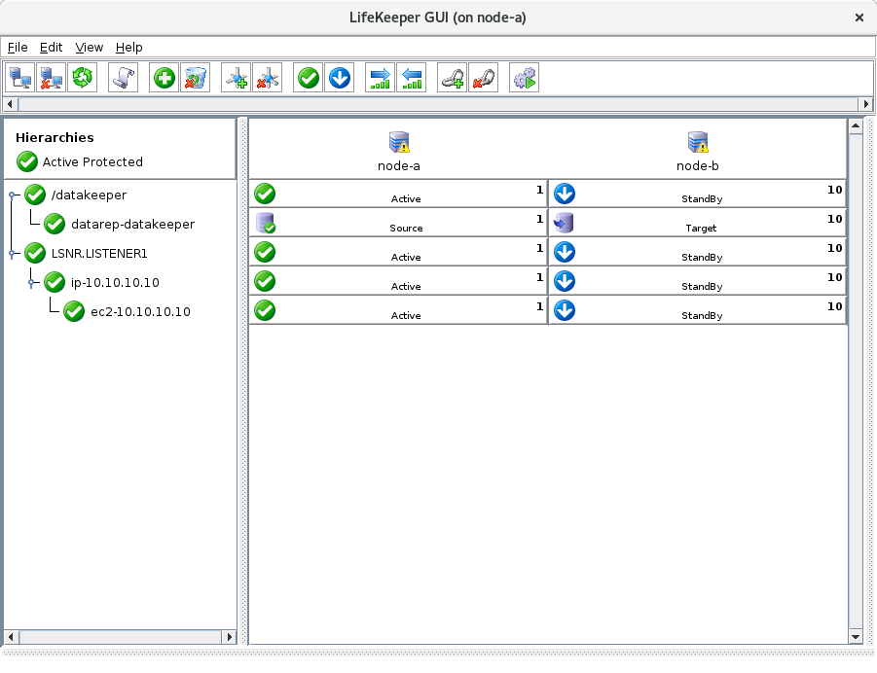Click the green Refresh toolbar icon

pyautogui.click(x=83, y=78)
